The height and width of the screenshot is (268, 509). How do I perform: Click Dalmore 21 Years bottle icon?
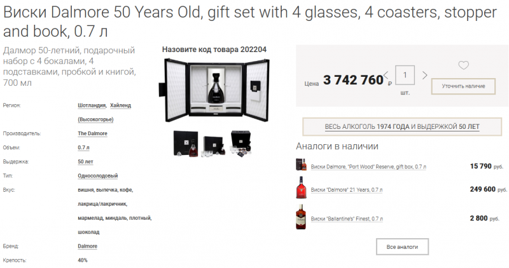click(301, 189)
